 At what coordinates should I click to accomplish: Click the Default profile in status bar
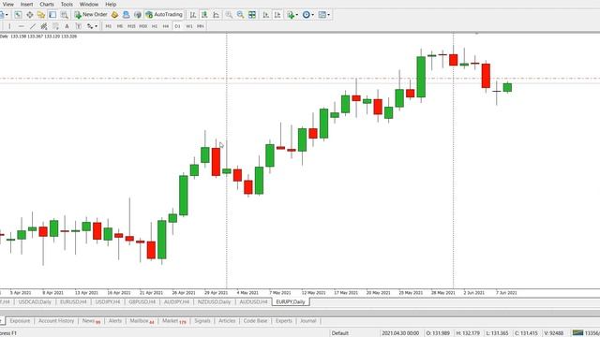(x=339, y=333)
